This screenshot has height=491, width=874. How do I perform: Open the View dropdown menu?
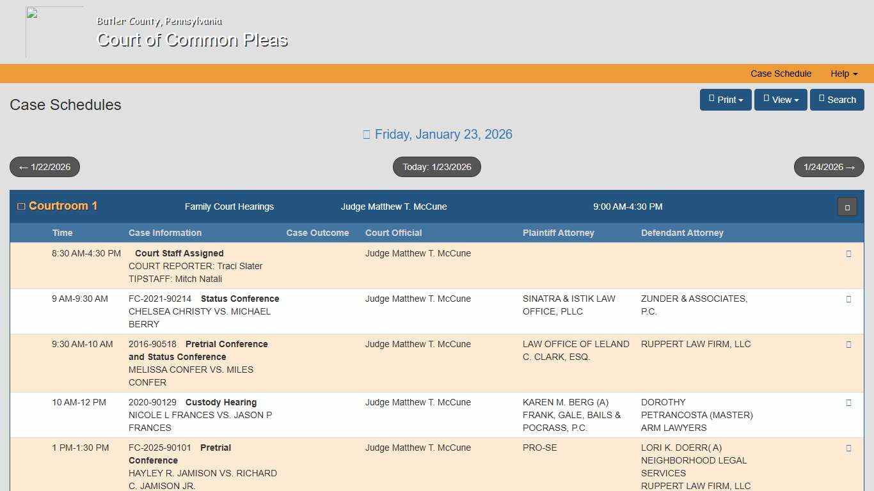[781, 100]
